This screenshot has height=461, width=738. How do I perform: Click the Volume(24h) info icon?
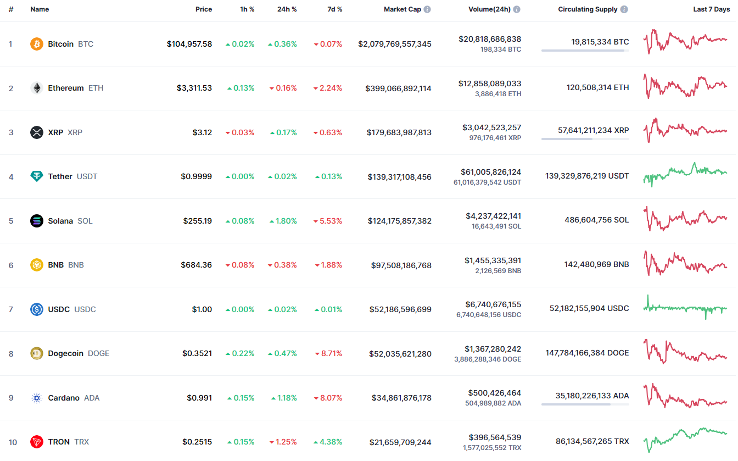click(x=517, y=9)
